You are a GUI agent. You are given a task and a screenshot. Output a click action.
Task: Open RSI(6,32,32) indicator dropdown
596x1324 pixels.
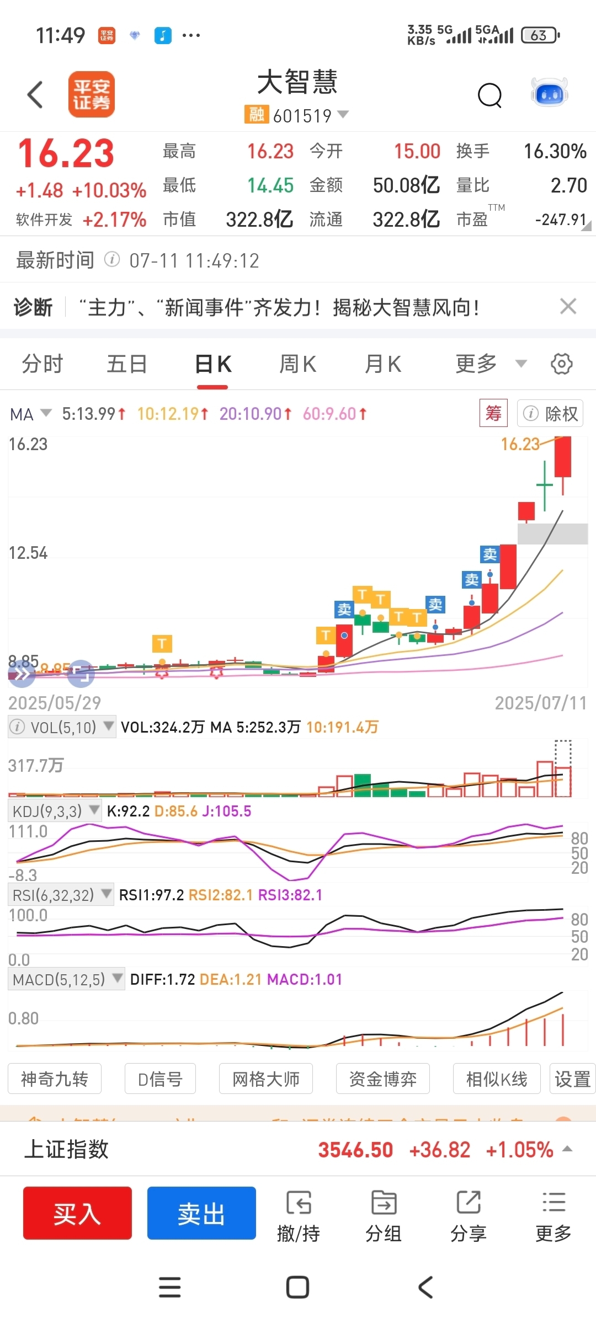pyautogui.click(x=61, y=895)
